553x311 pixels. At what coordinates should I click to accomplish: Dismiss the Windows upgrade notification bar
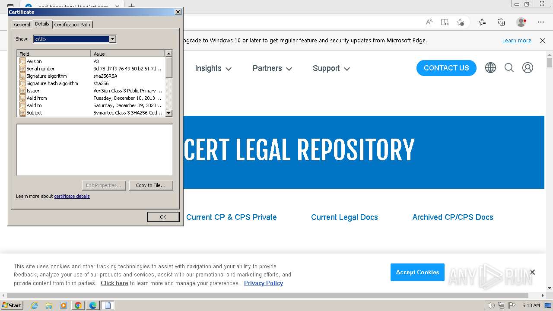[x=543, y=41]
